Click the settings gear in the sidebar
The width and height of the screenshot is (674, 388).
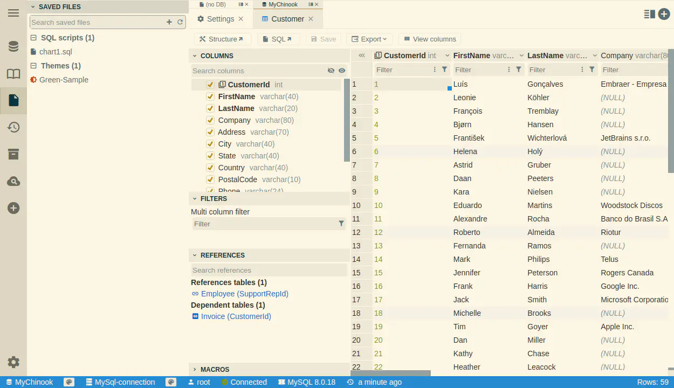(x=13, y=362)
